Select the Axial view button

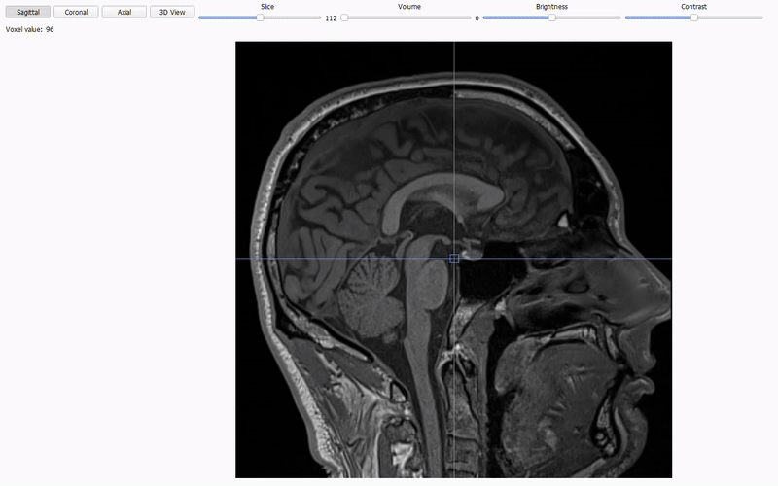124,13
